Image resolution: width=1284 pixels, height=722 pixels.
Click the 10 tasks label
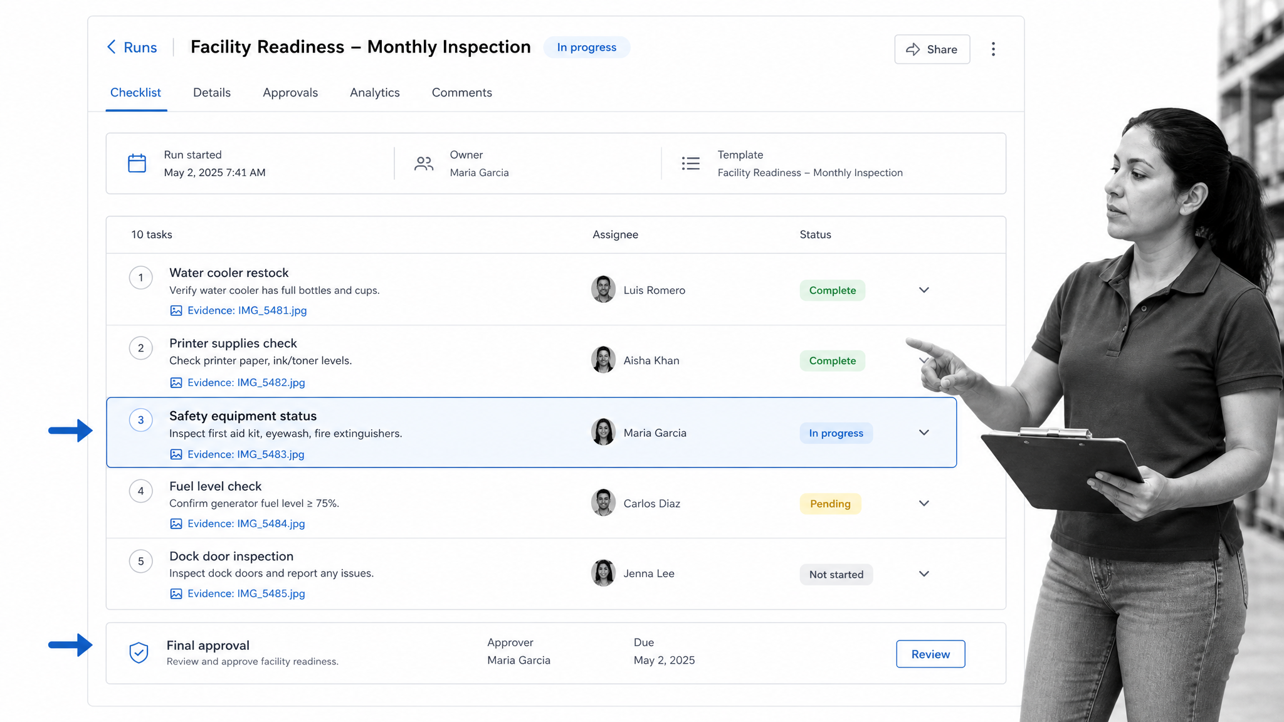tap(152, 234)
